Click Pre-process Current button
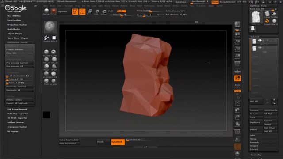Image resolution: width=283 pixels, height=159 pixels. point(20,63)
